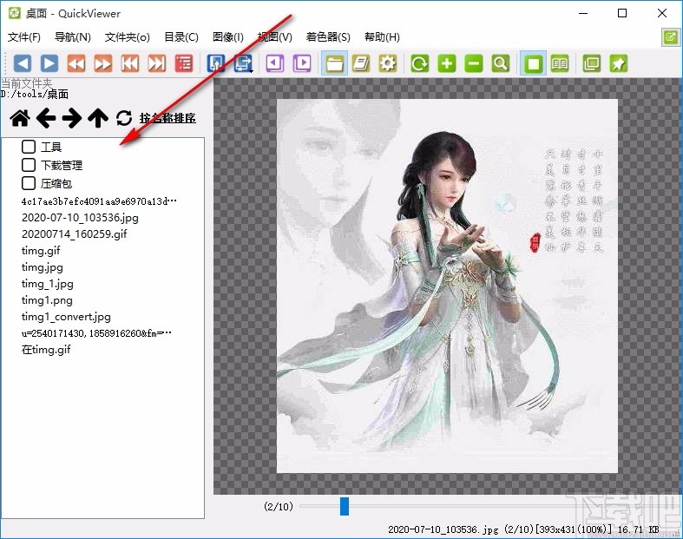Select folder 工具 in the list
This screenshot has width=683, height=539.
coord(51,147)
